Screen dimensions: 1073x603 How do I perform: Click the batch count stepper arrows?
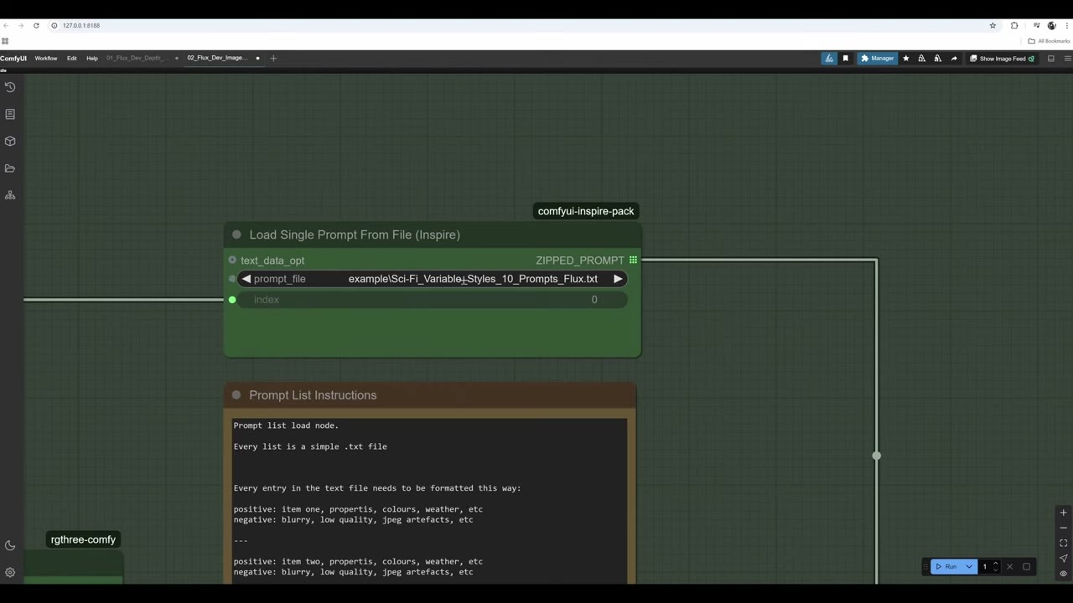click(x=996, y=567)
